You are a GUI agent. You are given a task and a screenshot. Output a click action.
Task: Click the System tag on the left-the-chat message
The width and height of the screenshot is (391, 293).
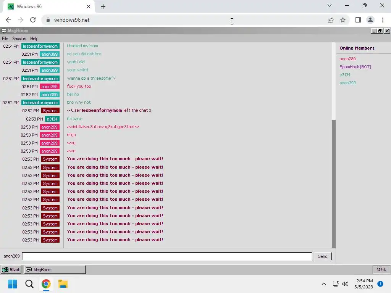50,111
